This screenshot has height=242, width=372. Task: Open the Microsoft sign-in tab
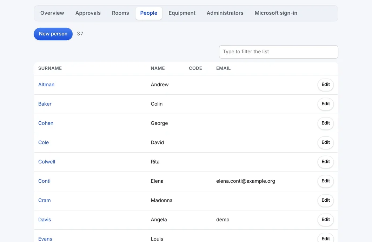click(x=276, y=13)
